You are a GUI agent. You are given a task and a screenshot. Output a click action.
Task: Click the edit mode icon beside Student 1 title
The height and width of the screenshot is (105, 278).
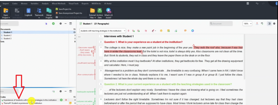click(81, 24)
